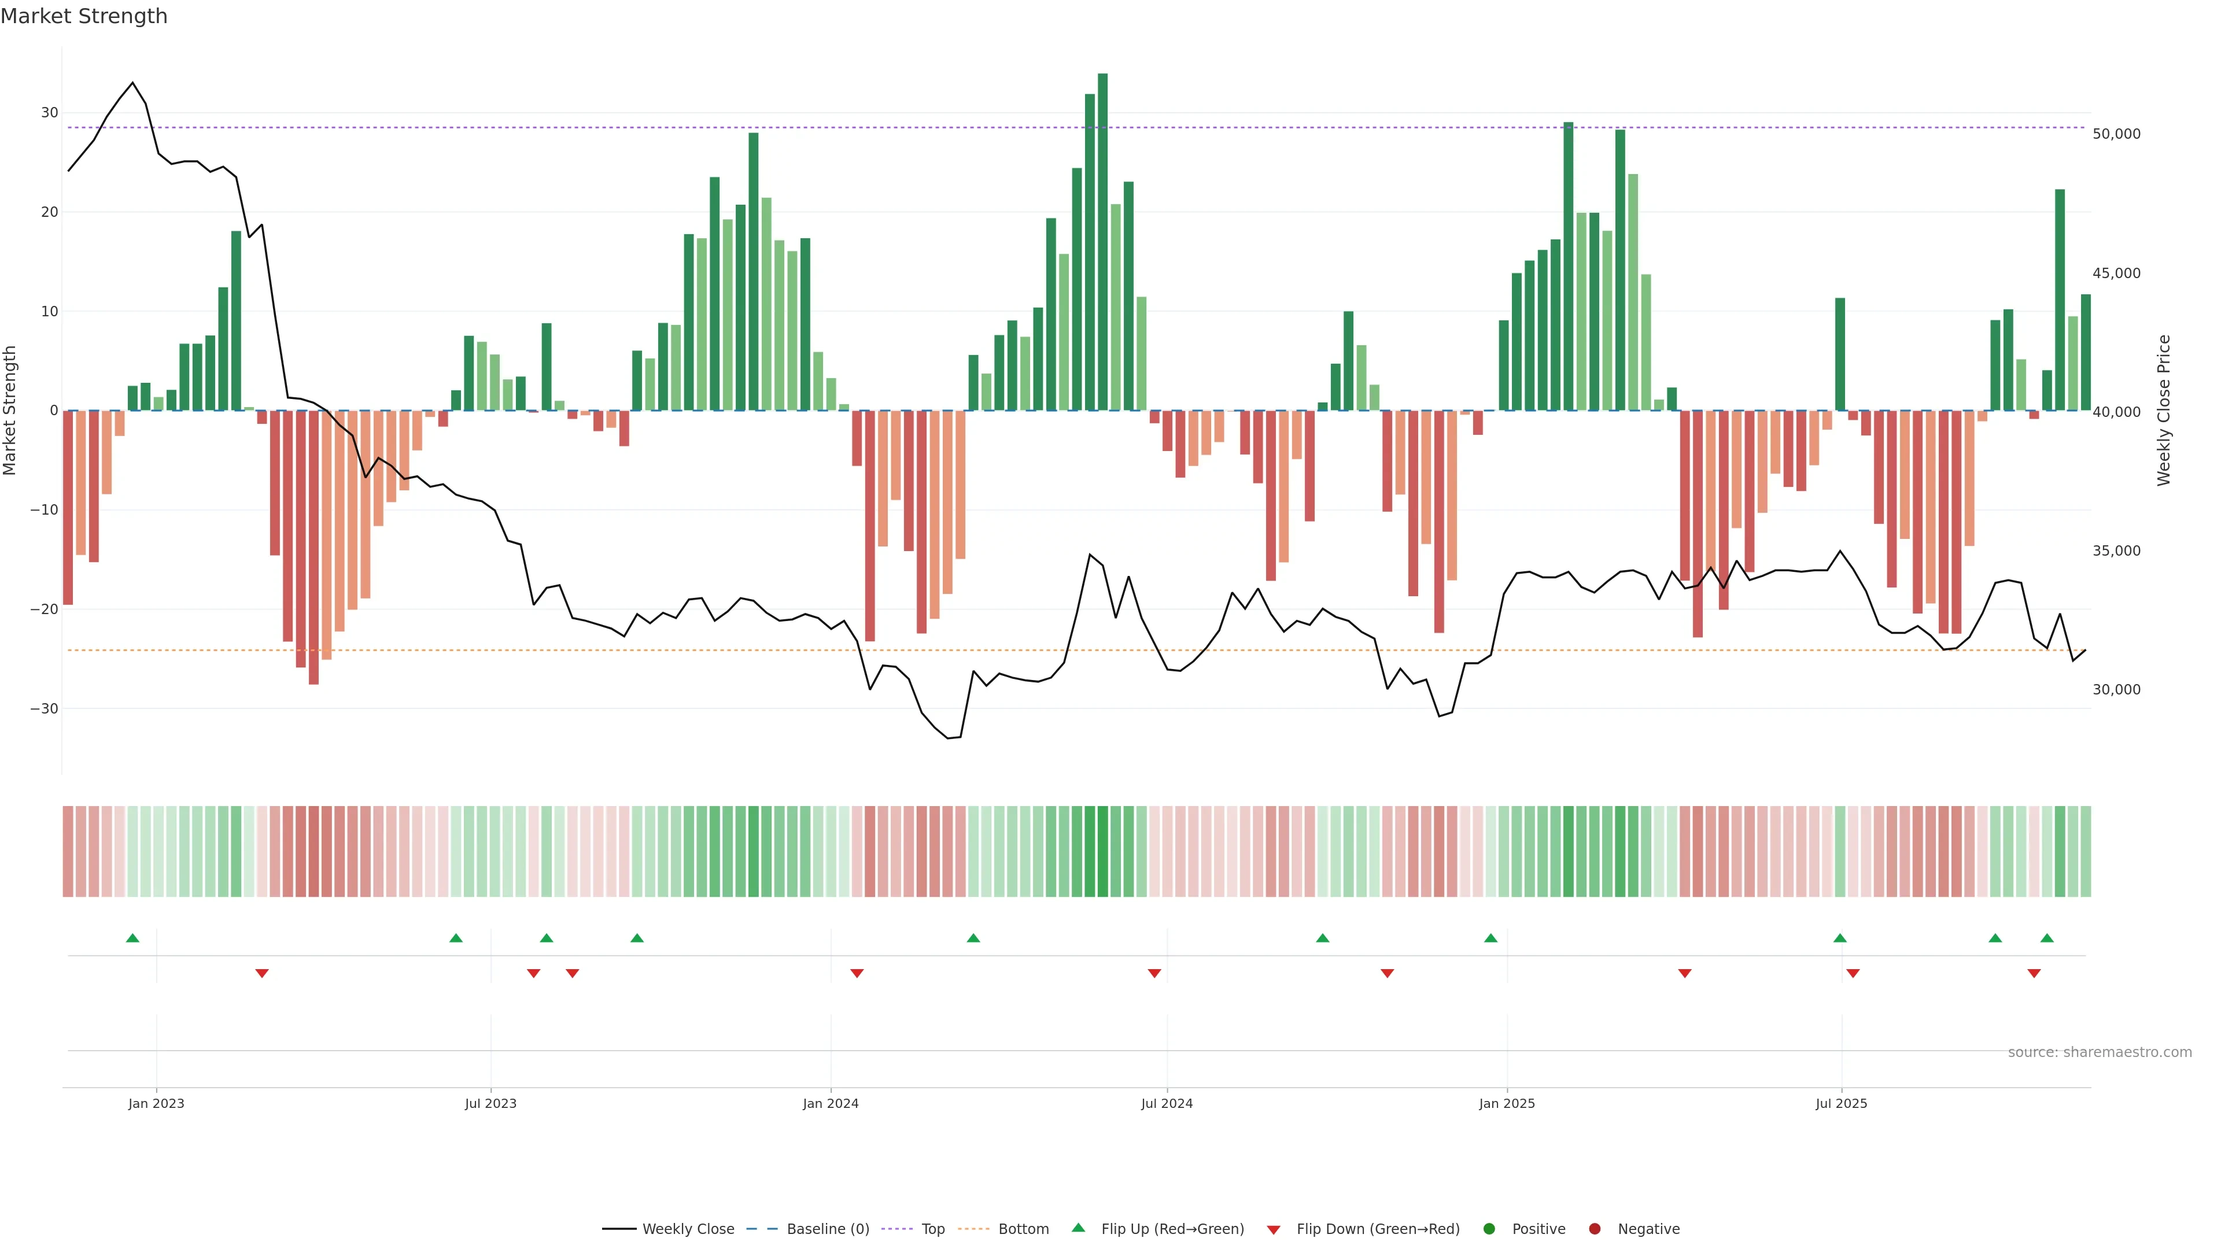Click the Jan 2024 x-axis label
The height and width of the screenshot is (1249, 2221).
pyautogui.click(x=831, y=1103)
